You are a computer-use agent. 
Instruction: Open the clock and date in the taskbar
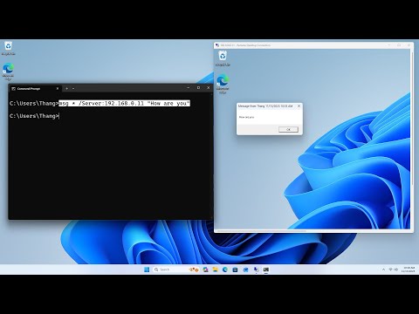pyautogui.click(x=409, y=270)
